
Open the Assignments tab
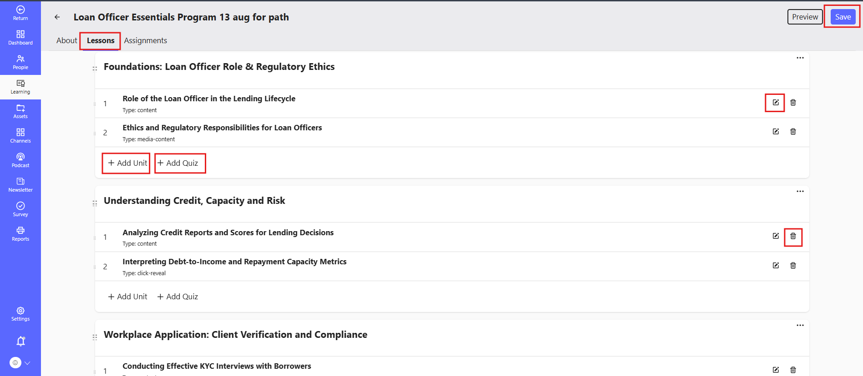click(x=146, y=40)
